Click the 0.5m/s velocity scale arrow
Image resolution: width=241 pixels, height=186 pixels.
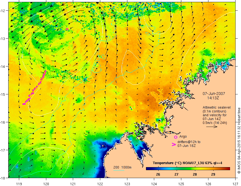pos(212,127)
